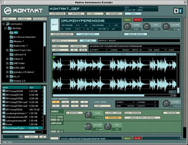Toggle the Reverse button
Image resolution: width=188 pixels, height=145 pixels.
coord(171,113)
